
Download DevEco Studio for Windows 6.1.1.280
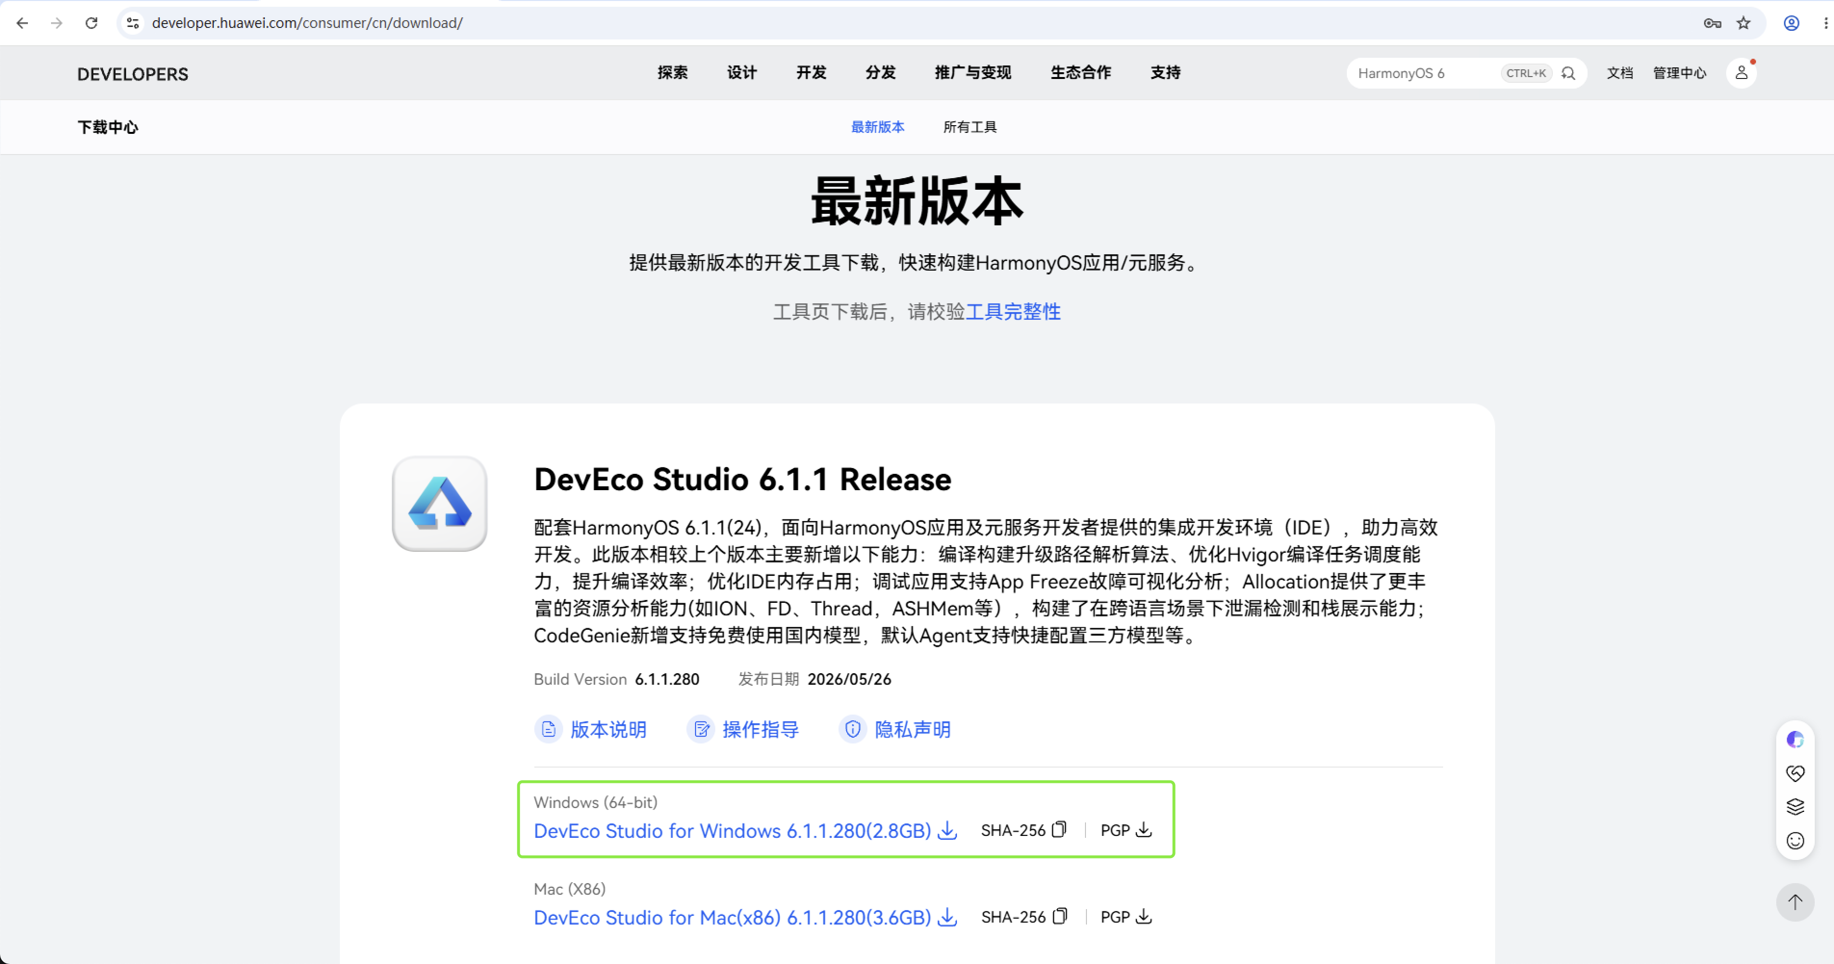click(733, 831)
